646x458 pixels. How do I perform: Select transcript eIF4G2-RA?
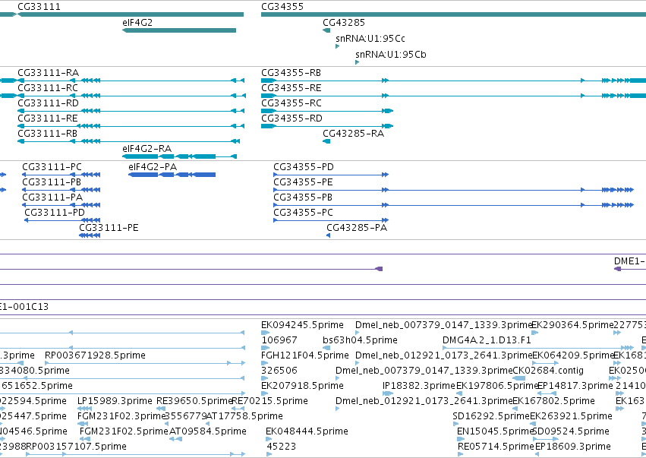point(147,148)
